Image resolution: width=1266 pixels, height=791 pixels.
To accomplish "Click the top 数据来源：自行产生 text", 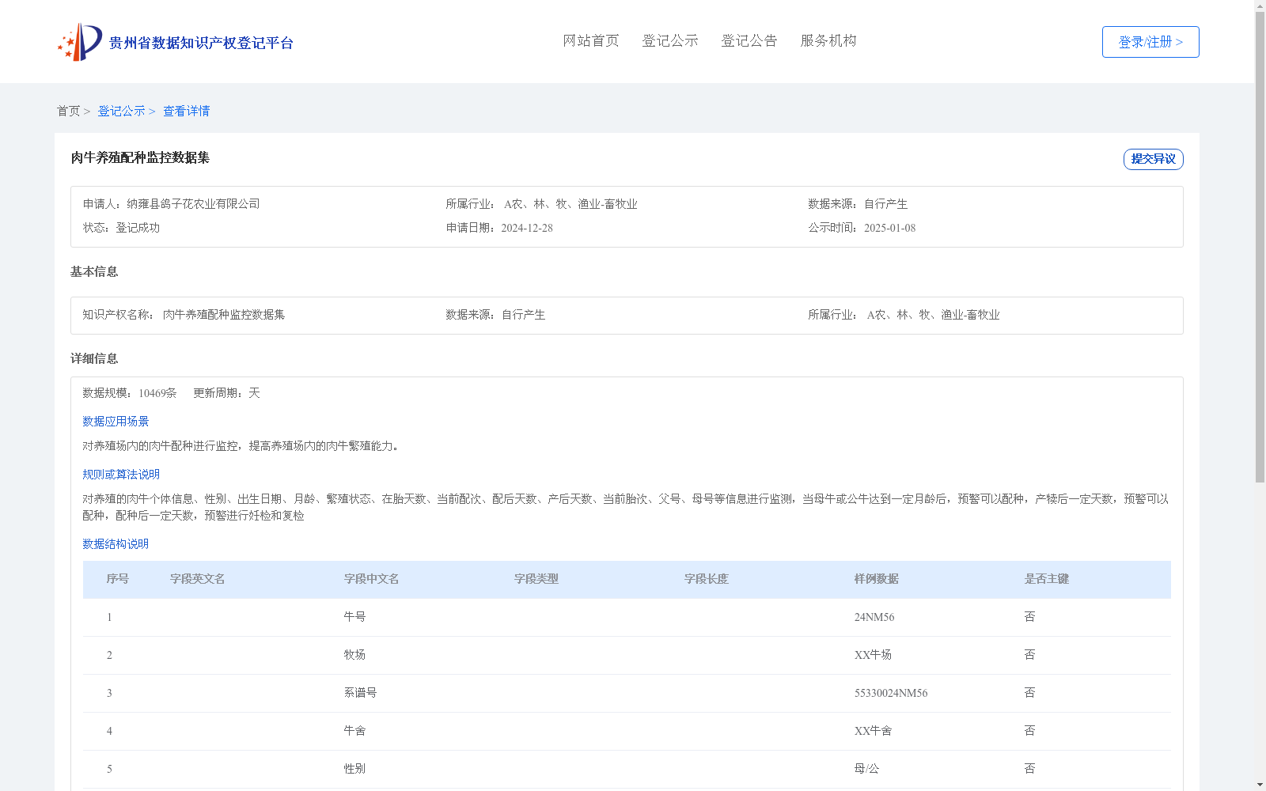I will click(x=858, y=204).
